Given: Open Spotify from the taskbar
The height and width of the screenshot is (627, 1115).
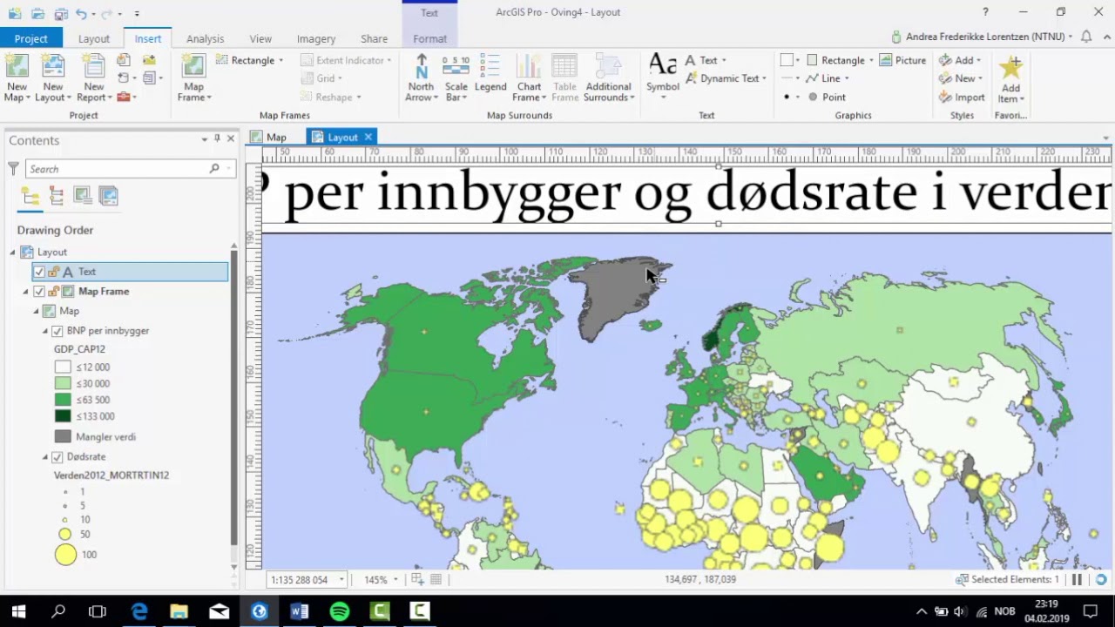Looking at the screenshot, I should 340,611.
